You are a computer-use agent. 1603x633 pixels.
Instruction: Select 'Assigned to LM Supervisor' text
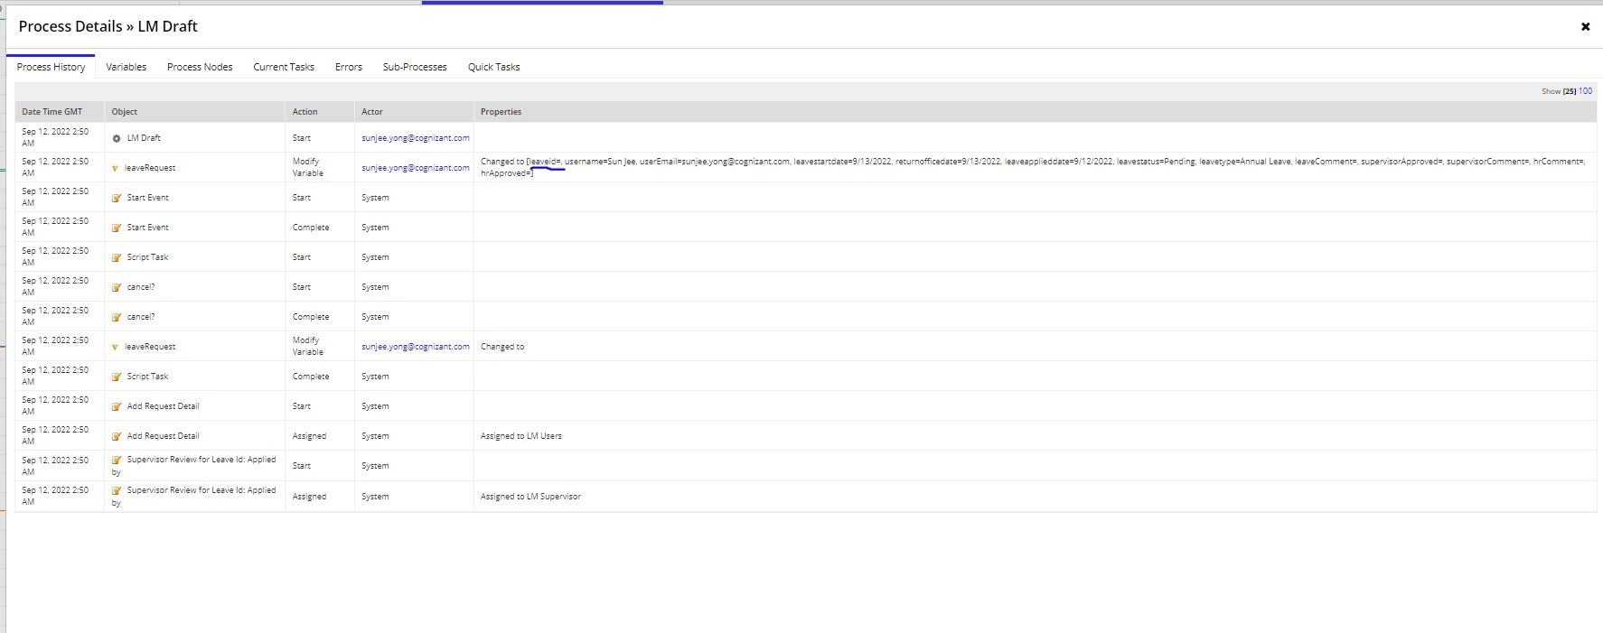pos(531,497)
